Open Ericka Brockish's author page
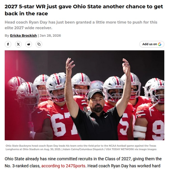 pos(23,35)
